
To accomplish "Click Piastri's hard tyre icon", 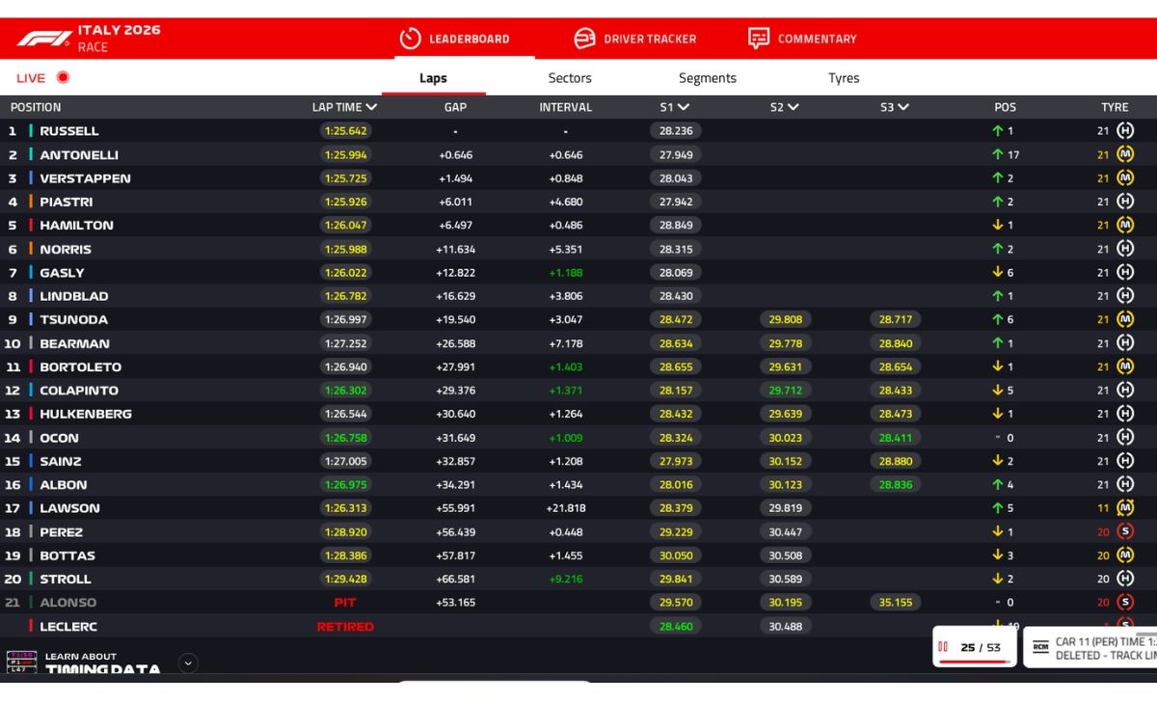I will [1125, 202].
